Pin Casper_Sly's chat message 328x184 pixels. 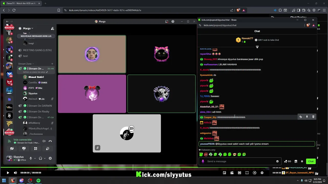(307, 117)
